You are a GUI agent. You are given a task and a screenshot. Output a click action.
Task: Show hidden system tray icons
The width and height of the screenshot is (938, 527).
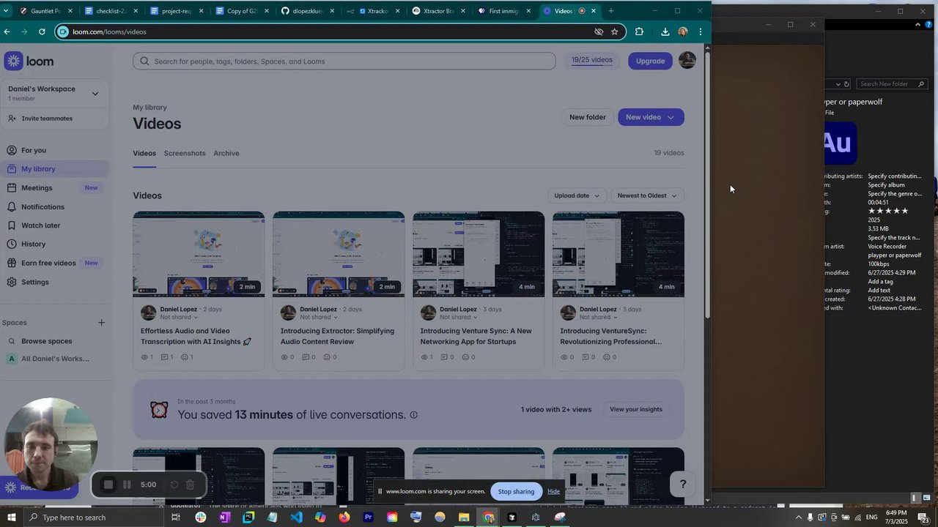tap(798, 517)
